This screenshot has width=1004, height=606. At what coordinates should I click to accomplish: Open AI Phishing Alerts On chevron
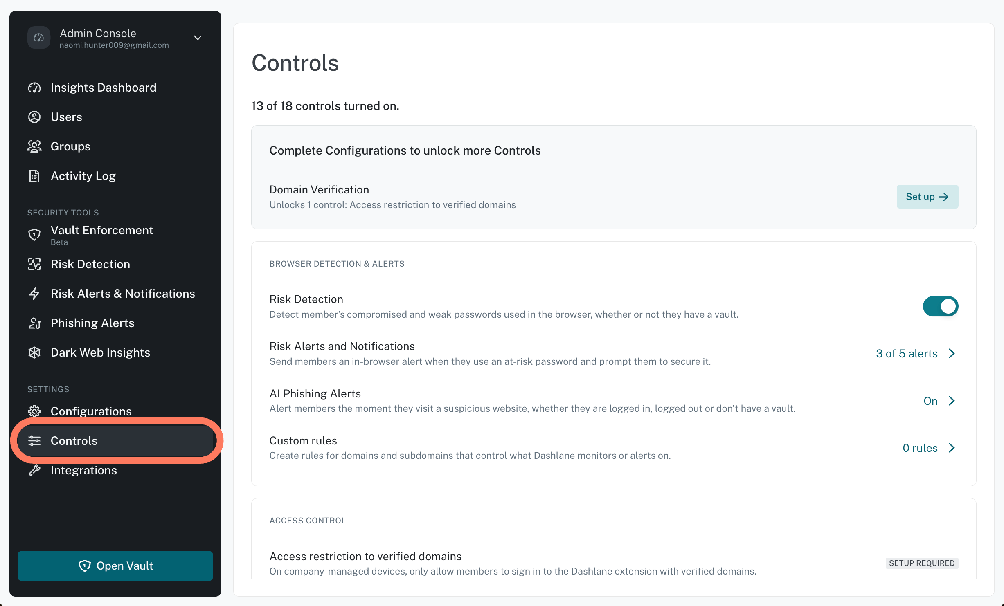click(x=952, y=401)
